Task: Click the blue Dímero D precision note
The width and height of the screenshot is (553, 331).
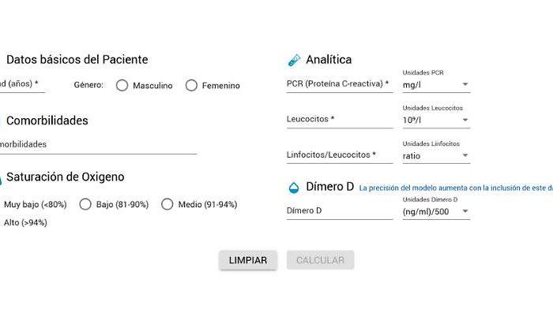Action: click(x=456, y=188)
